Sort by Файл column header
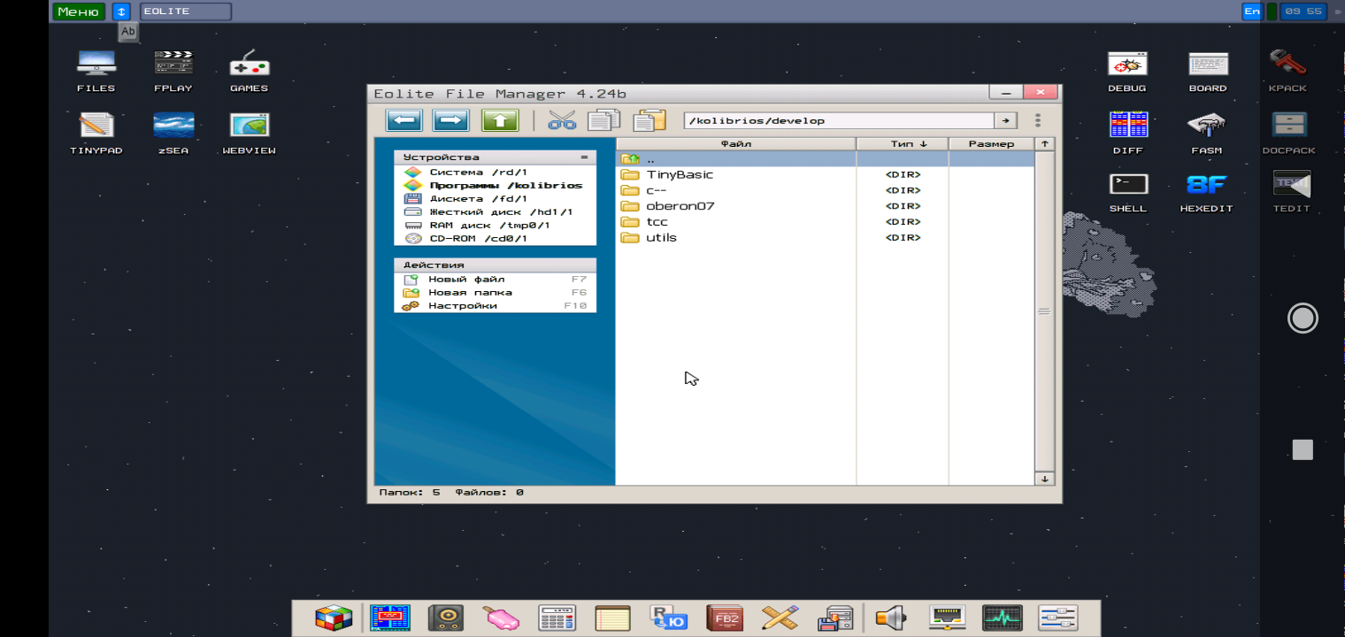Image resolution: width=1345 pixels, height=637 pixels. click(x=735, y=143)
